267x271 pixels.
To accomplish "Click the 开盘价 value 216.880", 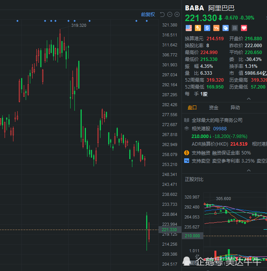I will click(253, 39).
